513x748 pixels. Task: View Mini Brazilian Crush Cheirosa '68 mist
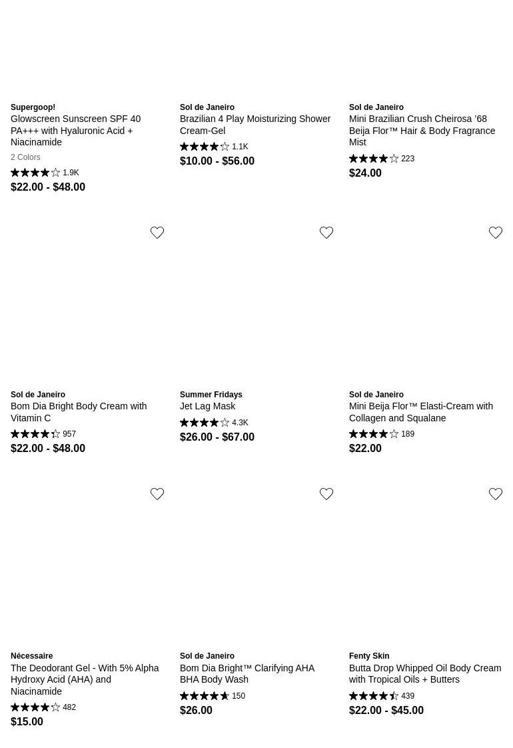pyautogui.click(x=422, y=130)
